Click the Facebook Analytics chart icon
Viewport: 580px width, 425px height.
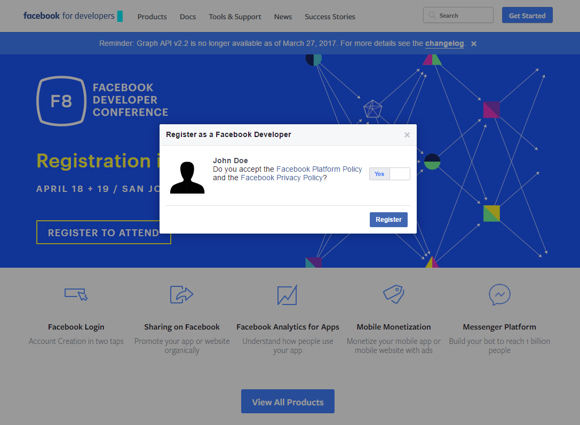coord(288,295)
